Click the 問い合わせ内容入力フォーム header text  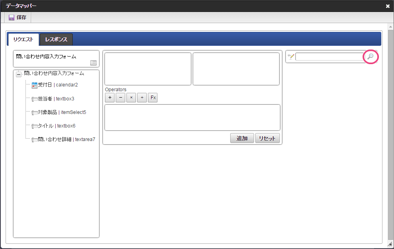46,57
